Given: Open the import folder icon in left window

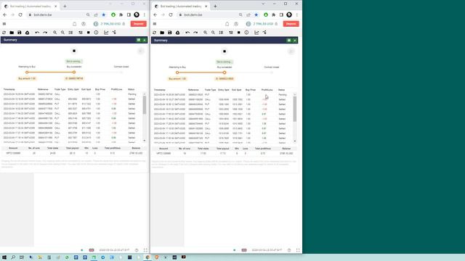Looking at the screenshot, I should [12, 33].
